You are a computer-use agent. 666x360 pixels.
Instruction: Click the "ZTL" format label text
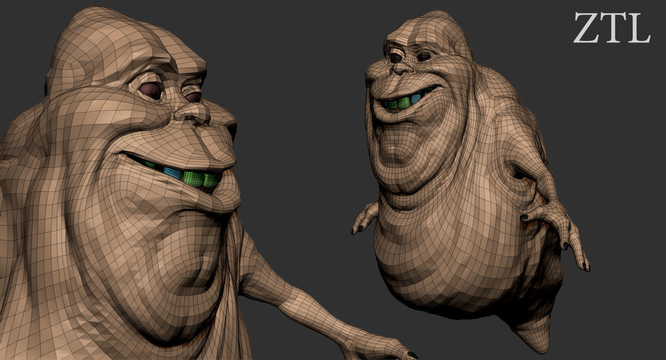612,28
